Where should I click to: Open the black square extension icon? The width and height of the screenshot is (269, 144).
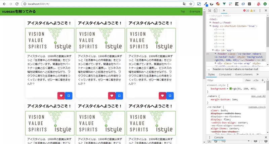[x=249, y=4]
